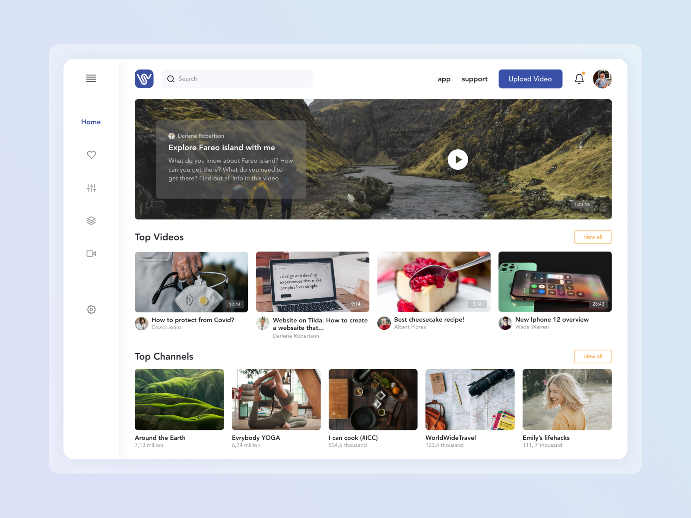Switch to the app section

coord(444,79)
